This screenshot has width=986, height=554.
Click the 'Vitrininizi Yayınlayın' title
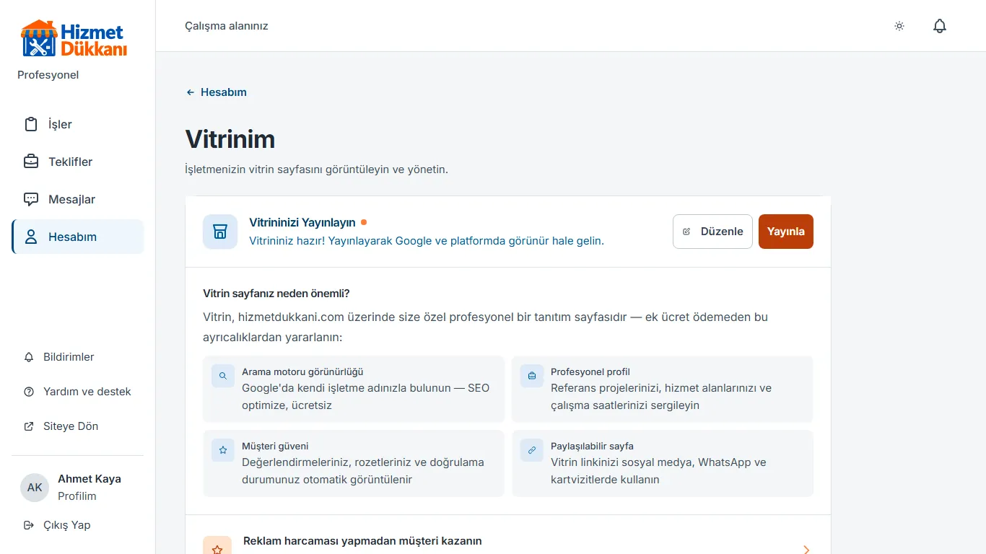[x=302, y=223]
